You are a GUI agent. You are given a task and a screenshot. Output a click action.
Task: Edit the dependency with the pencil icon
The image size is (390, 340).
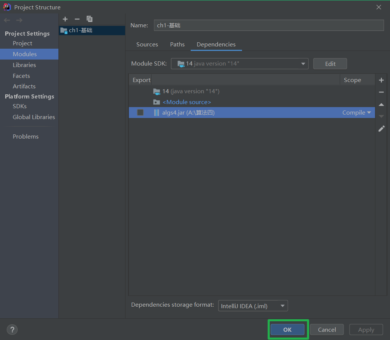click(x=381, y=128)
